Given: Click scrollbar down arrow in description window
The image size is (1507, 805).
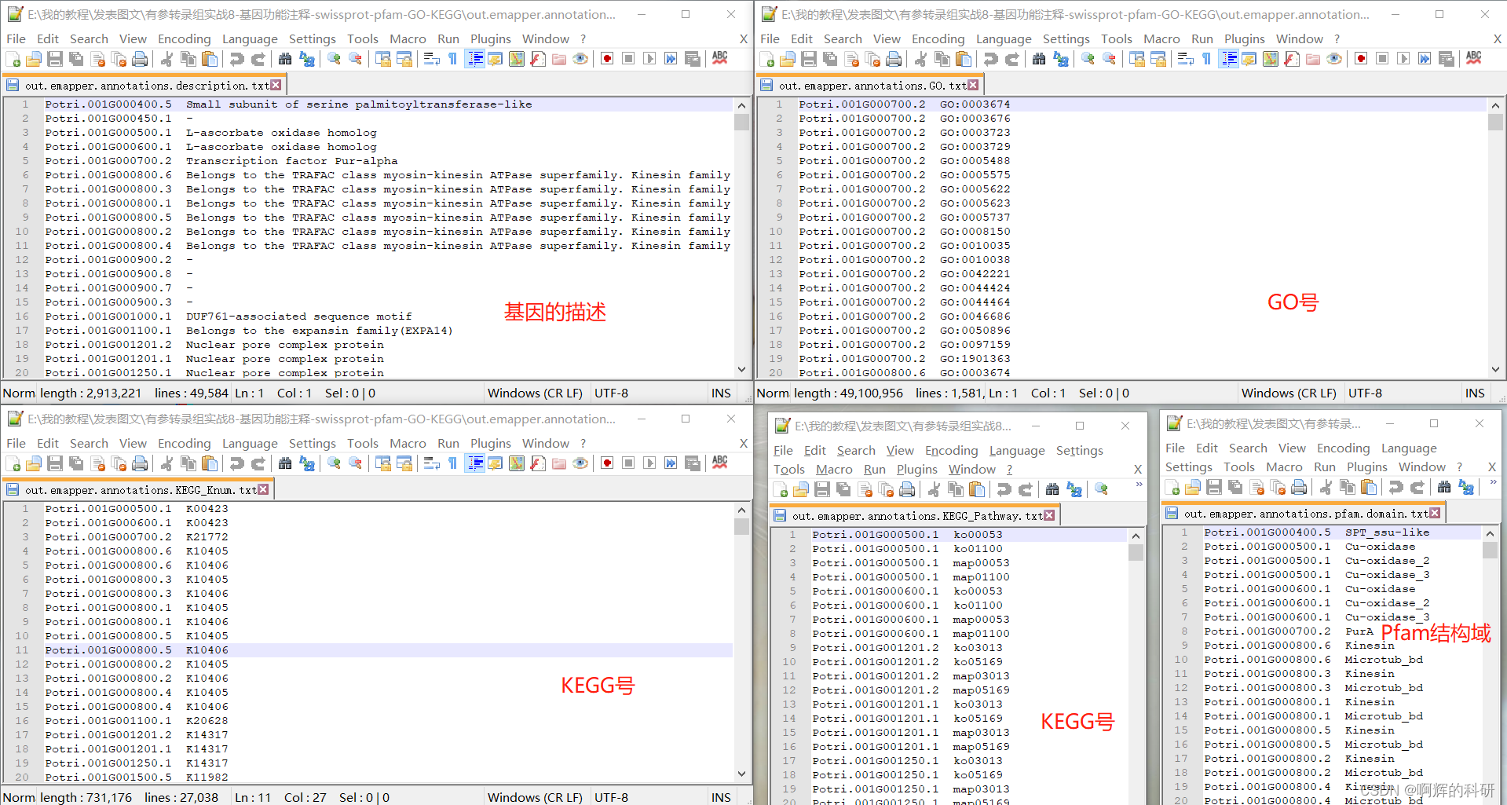Looking at the screenshot, I should (741, 369).
